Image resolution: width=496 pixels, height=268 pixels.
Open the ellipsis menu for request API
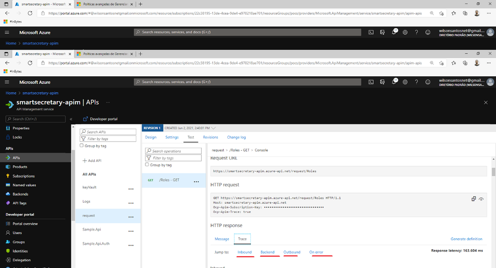[131, 217]
